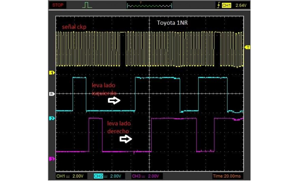This screenshot has width=299, height=181.
Task: Click the 2.64V trigger level value
Action: (241, 5)
